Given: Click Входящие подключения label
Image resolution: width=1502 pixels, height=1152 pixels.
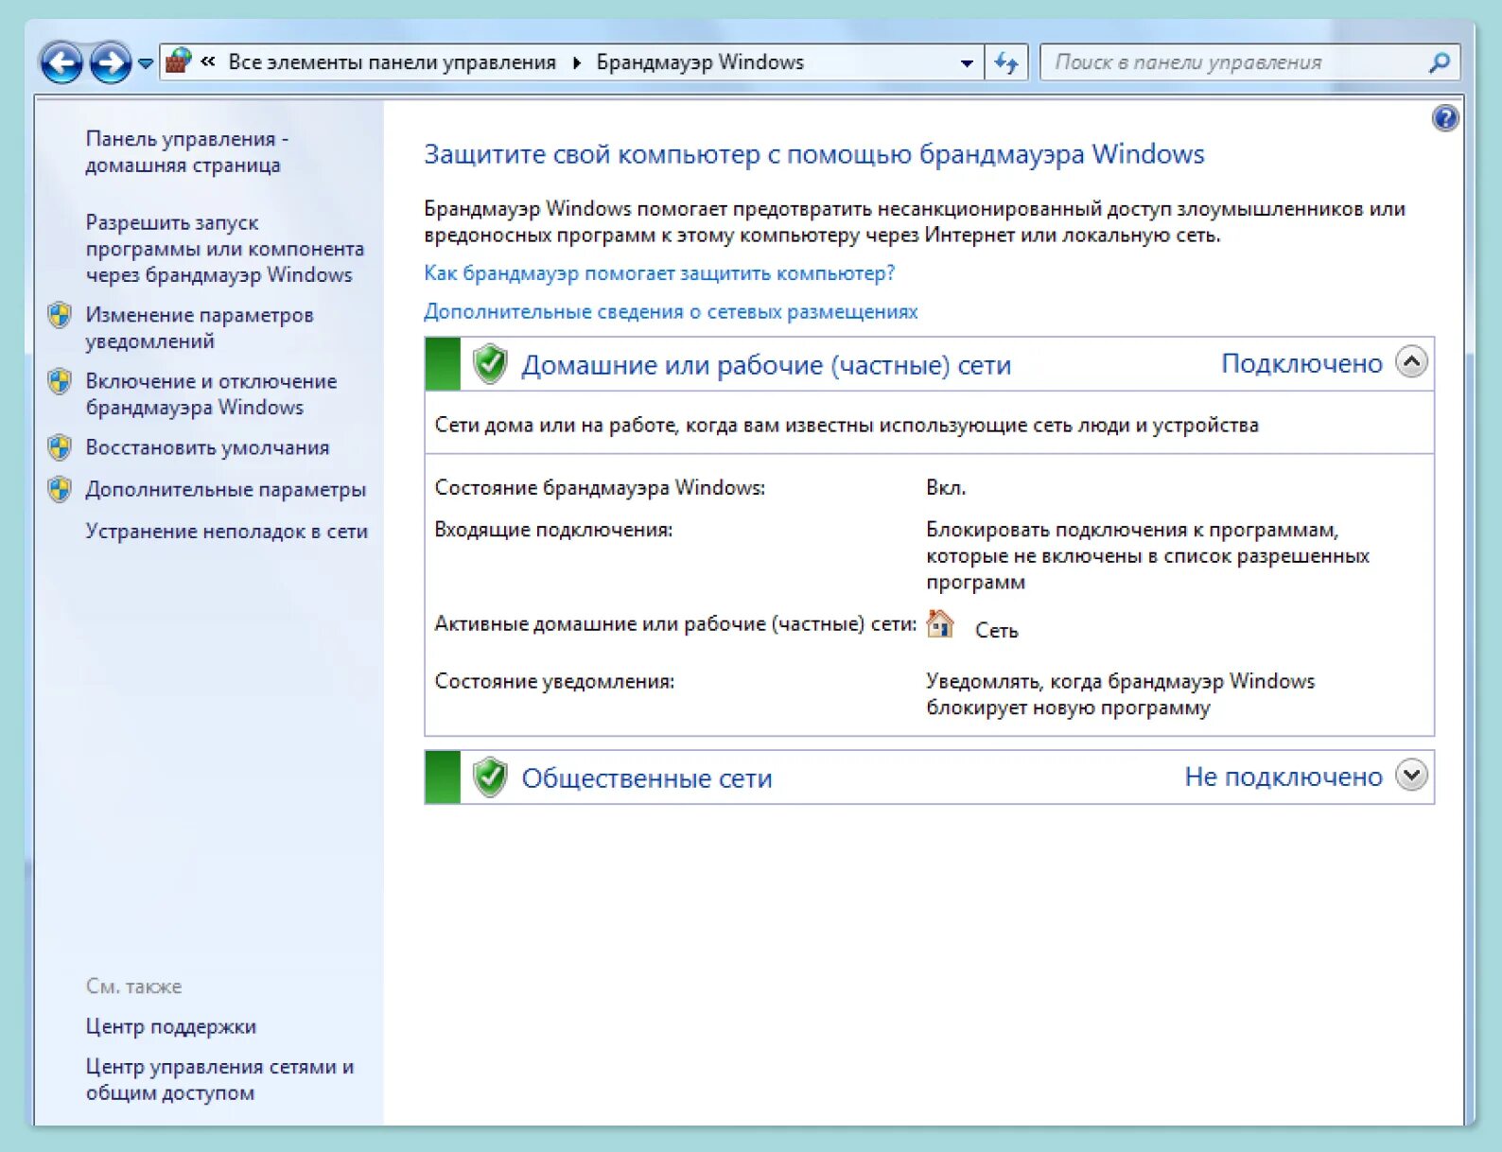Looking at the screenshot, I should point(553,530).
